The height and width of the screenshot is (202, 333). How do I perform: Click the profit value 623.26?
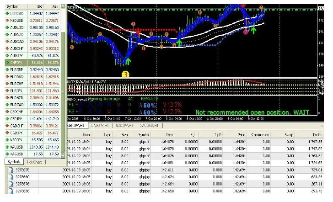[317, 177]
